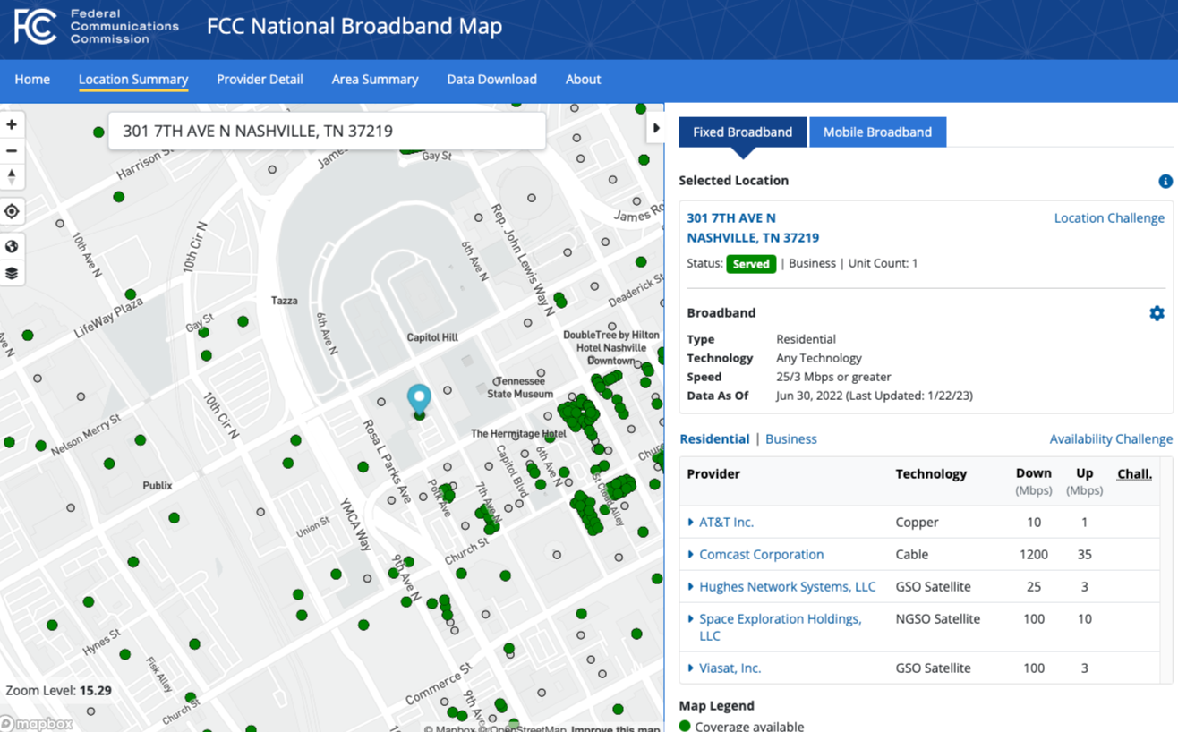Click the address search field
The image size is (1178, 732).
click(327, 132)
